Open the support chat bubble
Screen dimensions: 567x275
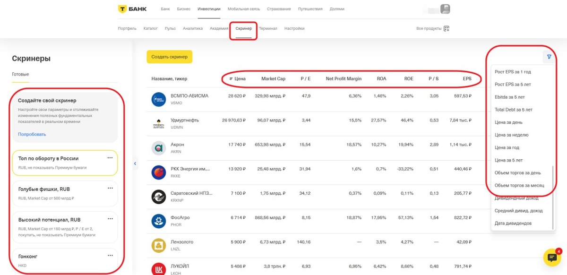[551, 257]
